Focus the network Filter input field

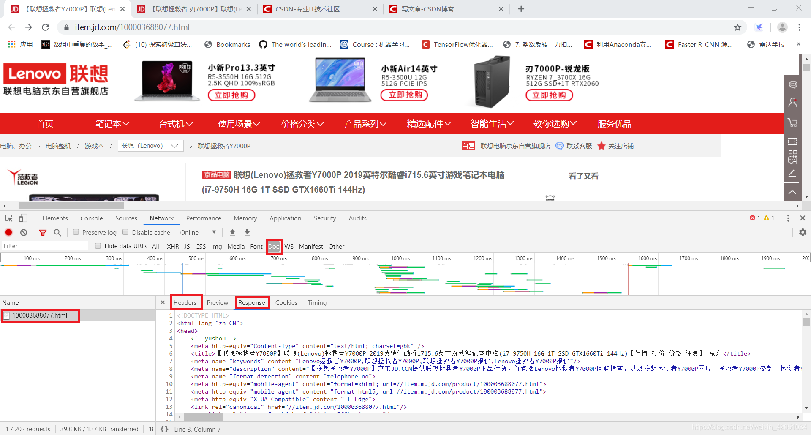[x=45, y=246]
